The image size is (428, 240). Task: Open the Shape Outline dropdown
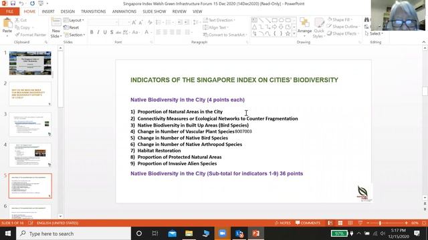pyautogui.click(x=343, y=27)
